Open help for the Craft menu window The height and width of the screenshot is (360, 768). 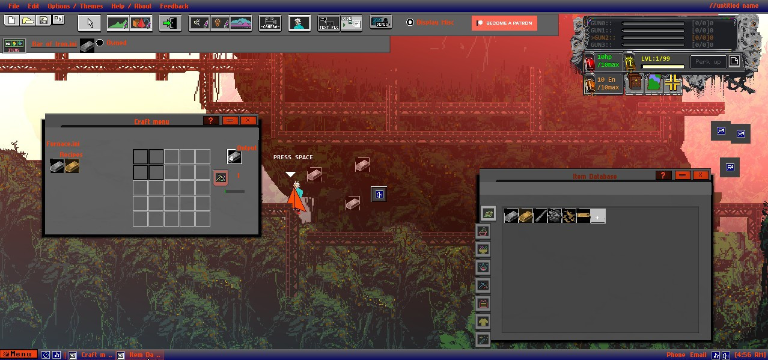point(210,120)
